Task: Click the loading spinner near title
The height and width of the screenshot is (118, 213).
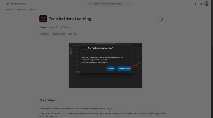Action: click(160, 19)
